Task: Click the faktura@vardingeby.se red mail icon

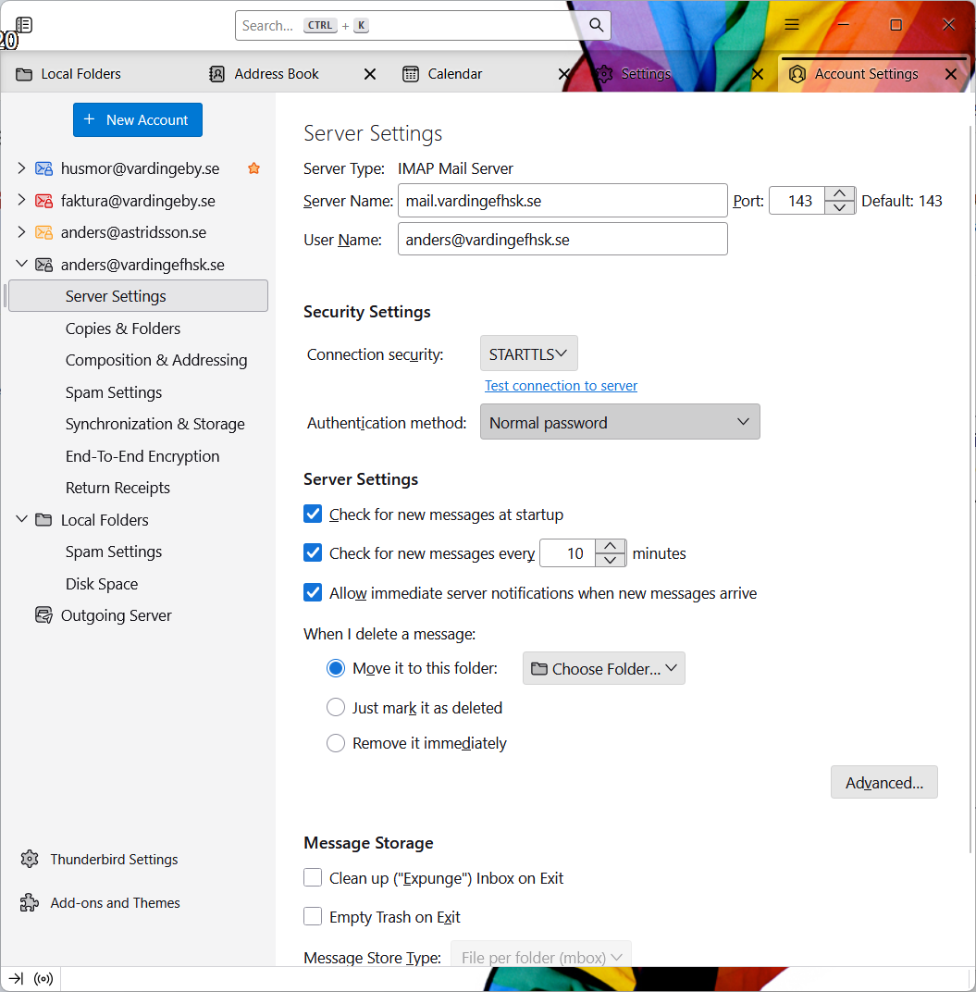Action: click(43, 201)
